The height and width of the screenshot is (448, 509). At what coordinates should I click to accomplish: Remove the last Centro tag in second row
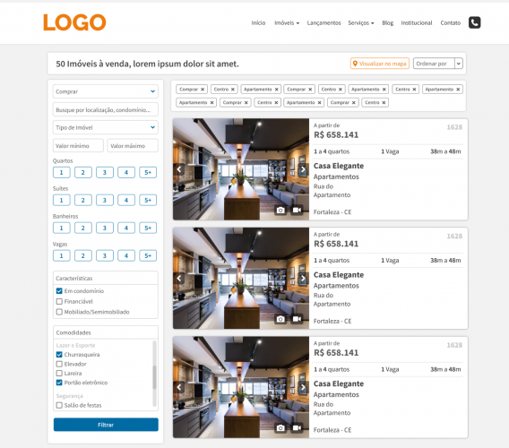point(384,102)
